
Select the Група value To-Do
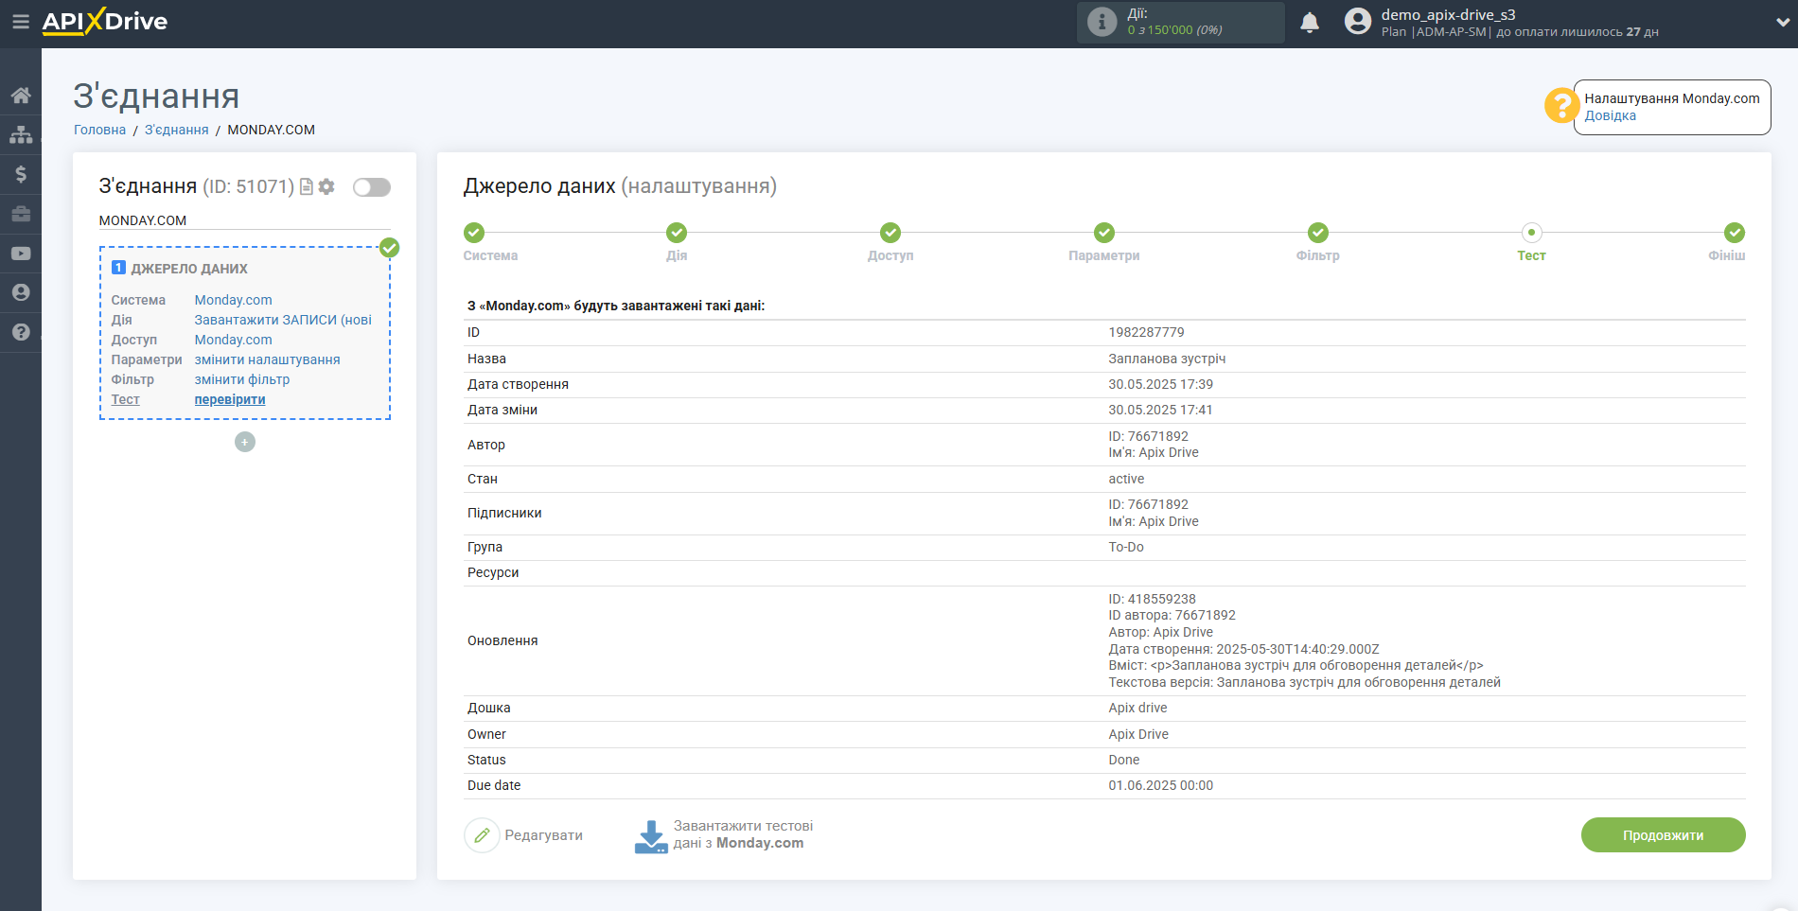[x=1126, y=547]
